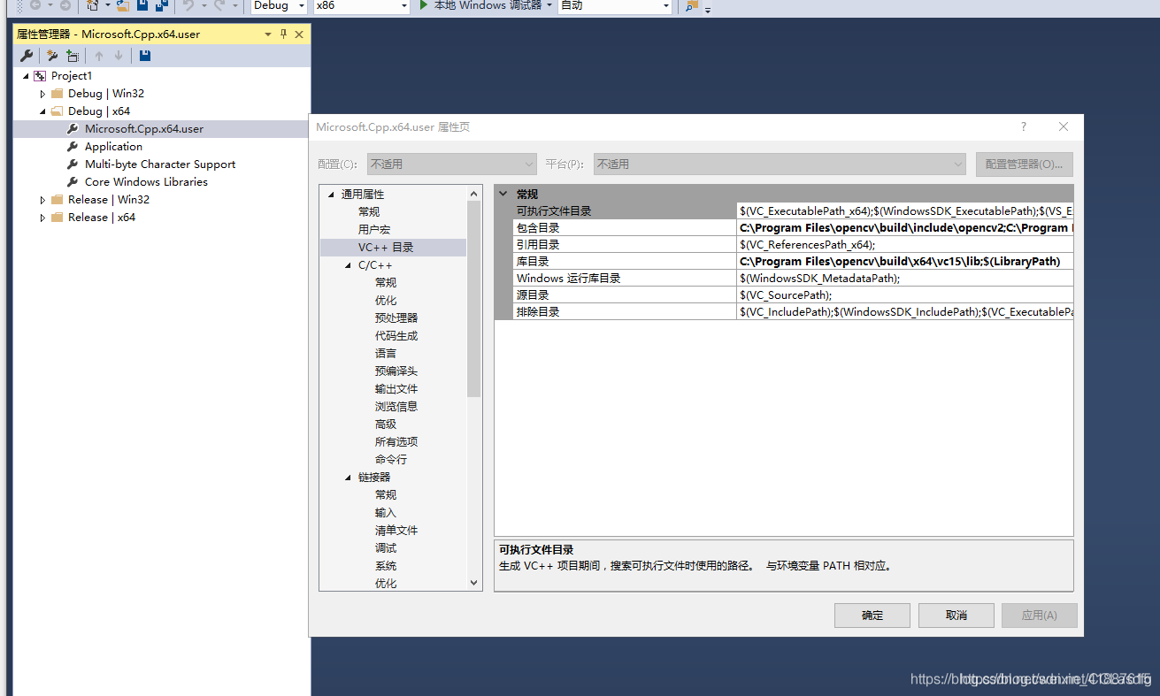Select 代码生成 under C/C++
This screenshot has width=1160, height=696.
[396, 336]
